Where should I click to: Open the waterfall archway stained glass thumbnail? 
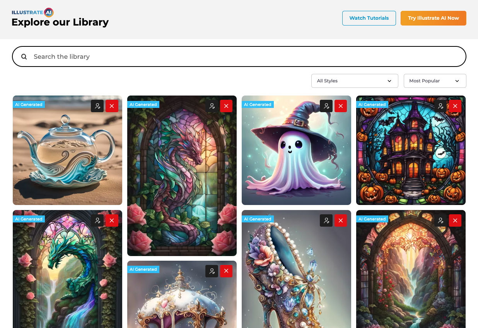click(411, 269)
